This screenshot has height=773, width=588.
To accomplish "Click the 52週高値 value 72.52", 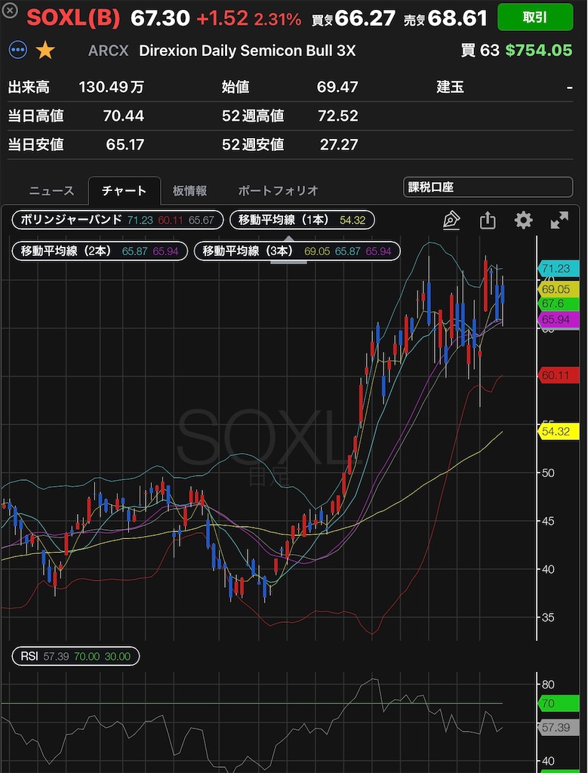I will pos(337,116).
